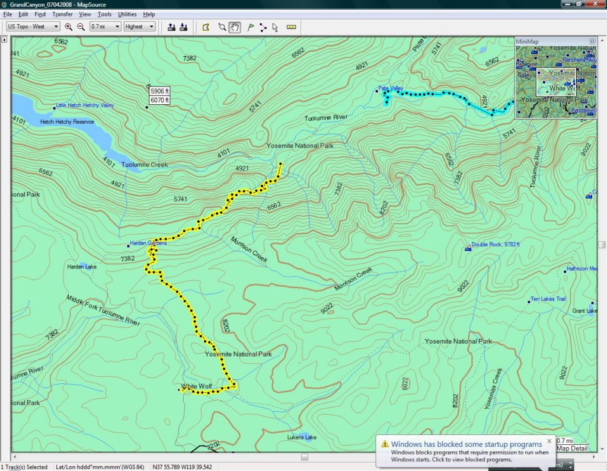Select the Distance/Bearing ruler tool

click(291, 27)
